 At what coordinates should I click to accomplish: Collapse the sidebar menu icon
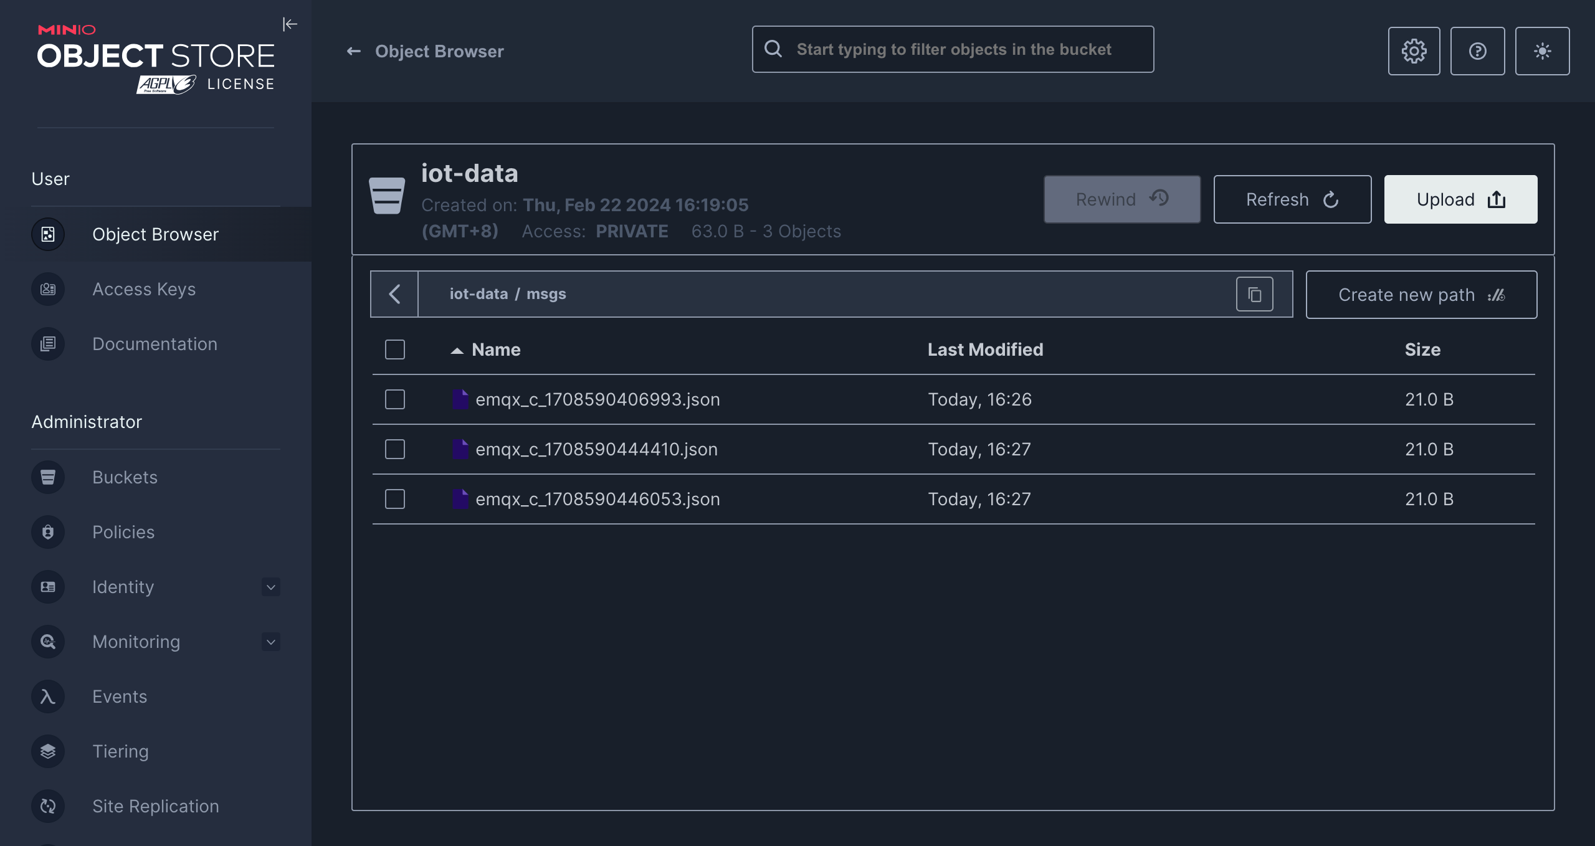pyautogui.click(x=290, y=24)
